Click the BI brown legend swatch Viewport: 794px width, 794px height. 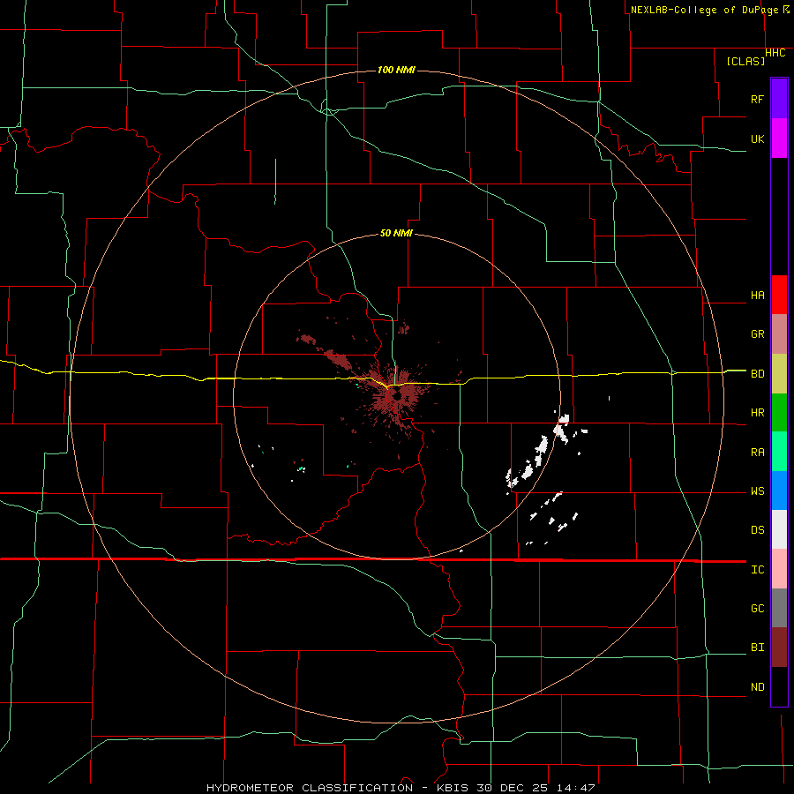click(779, 648)
